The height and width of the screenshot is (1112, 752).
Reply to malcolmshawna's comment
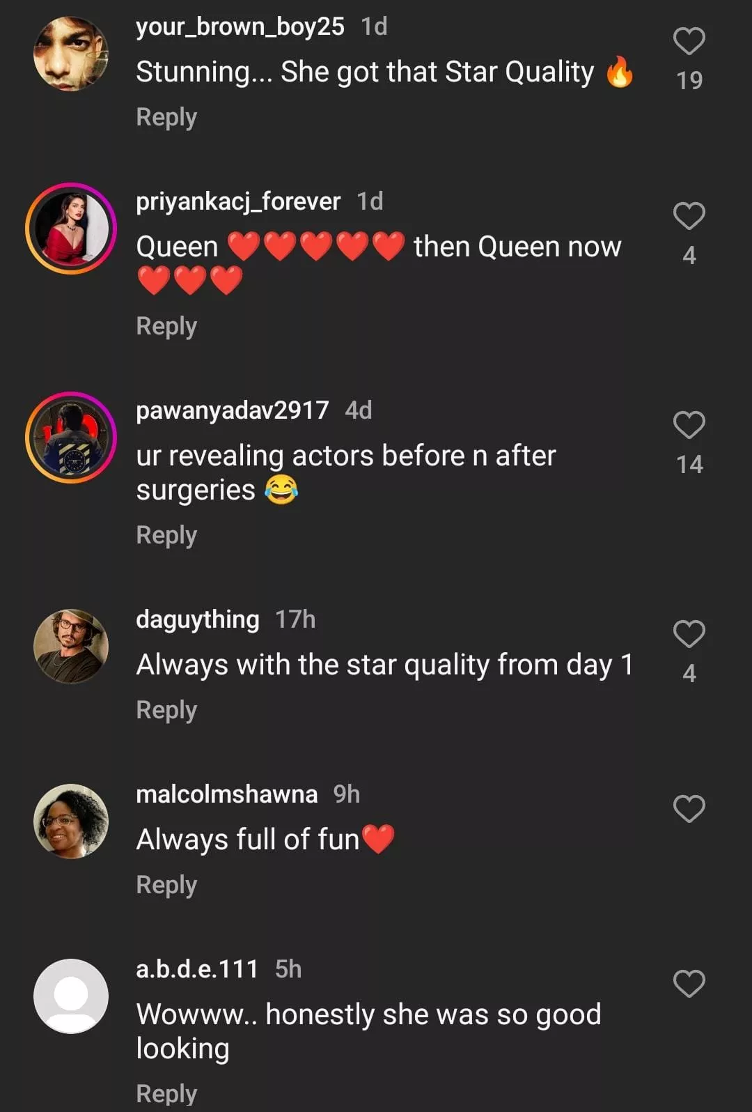(x=166, y=885)
